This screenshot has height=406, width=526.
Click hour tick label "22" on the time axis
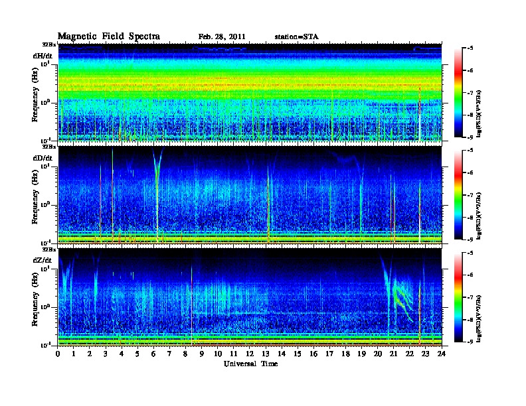pyautogui.click(x=409, y=354)
